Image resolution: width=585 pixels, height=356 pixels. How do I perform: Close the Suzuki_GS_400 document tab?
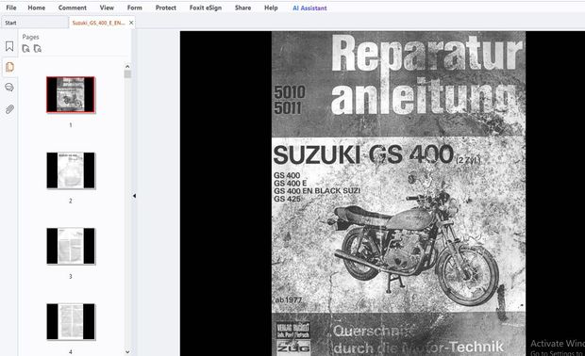131,23
